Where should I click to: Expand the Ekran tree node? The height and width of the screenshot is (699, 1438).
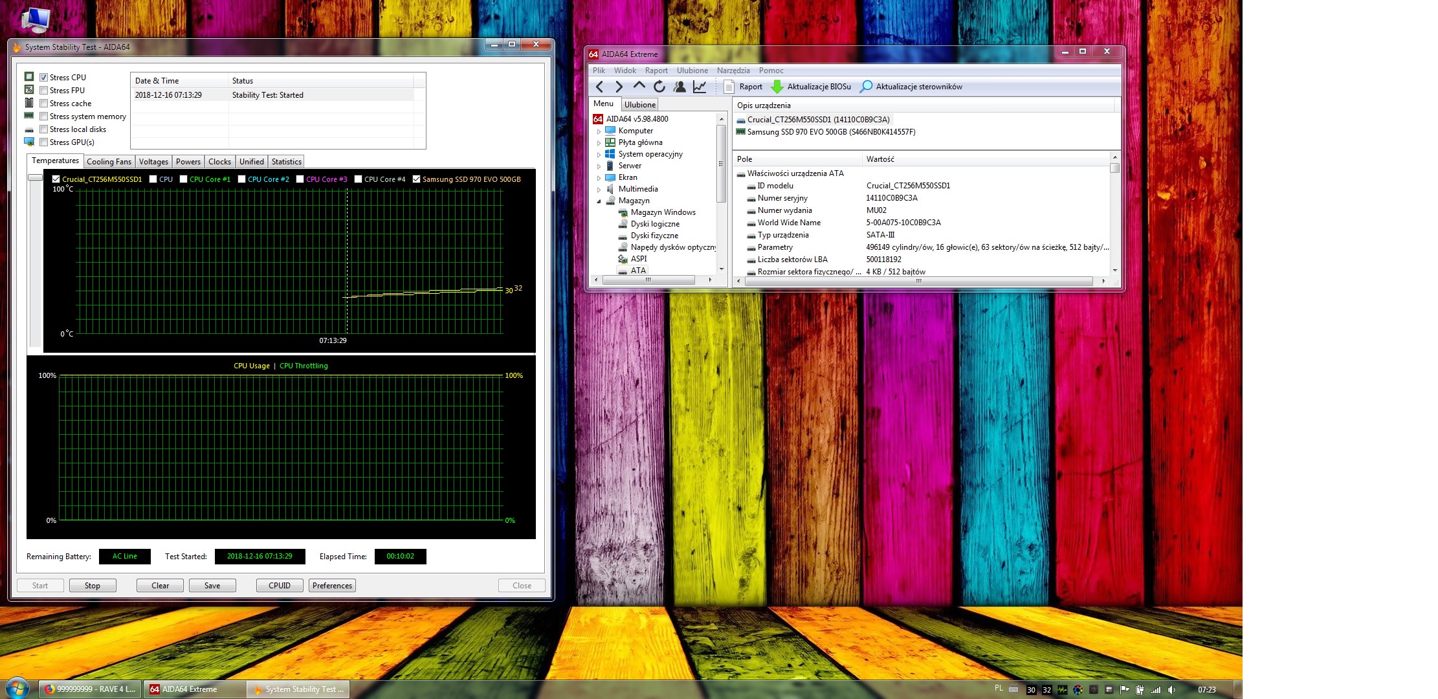click(x=599, y=178)
